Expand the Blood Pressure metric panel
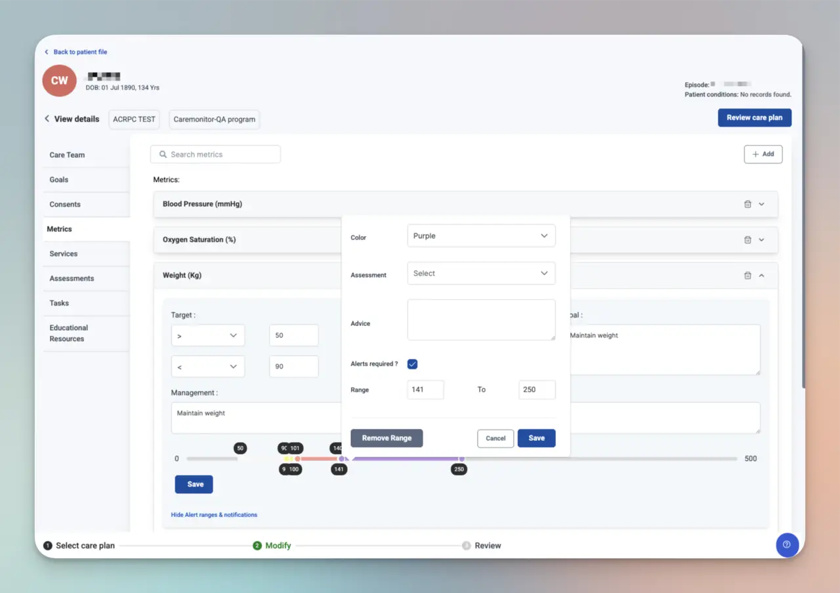 pos(761,204)
